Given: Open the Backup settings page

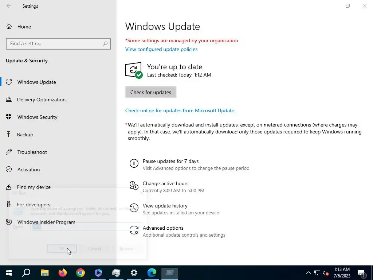Looking at the screenshot, I should (x=25, y=135).
